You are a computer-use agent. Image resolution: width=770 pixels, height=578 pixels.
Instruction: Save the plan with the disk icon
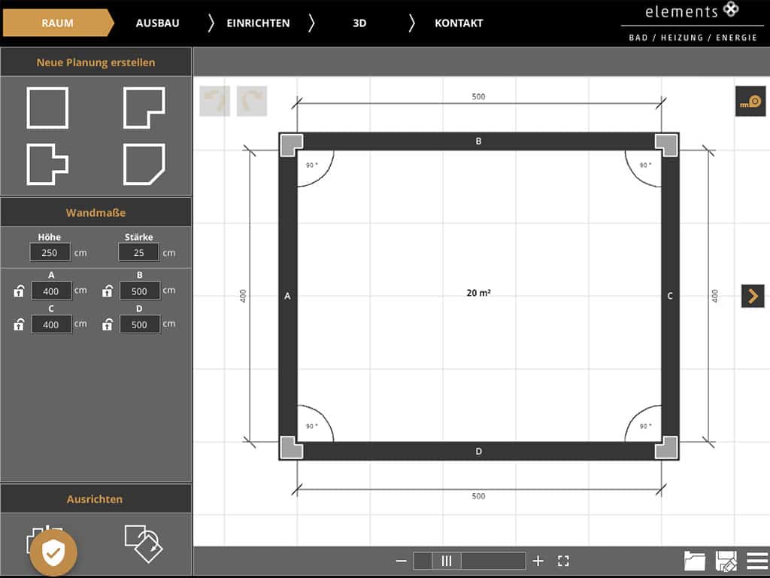(726, 561)
